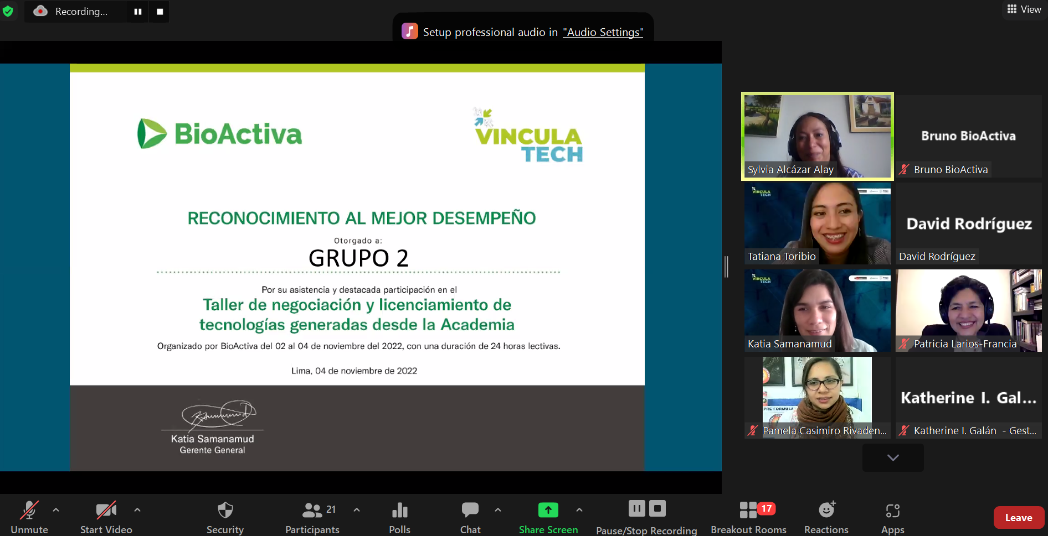Click the BioActiva logo on shared slide
Image resolution: width=1048 pixels, height=536 pixels.
pyautogui.click(x=219, y=133)
